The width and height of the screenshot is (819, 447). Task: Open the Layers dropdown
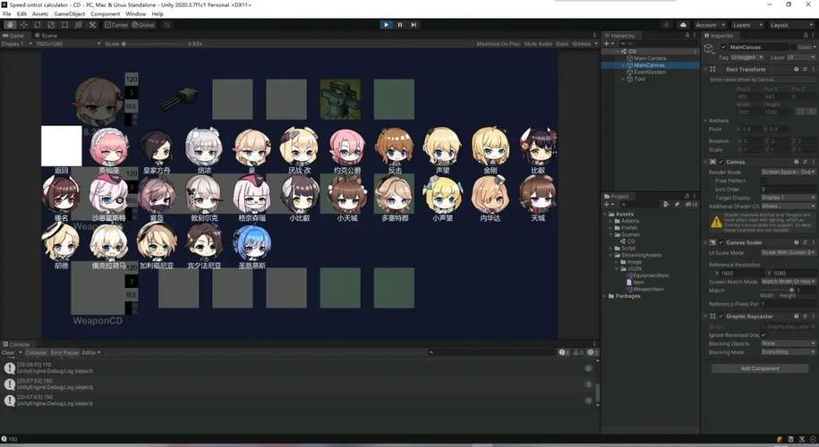746,24
